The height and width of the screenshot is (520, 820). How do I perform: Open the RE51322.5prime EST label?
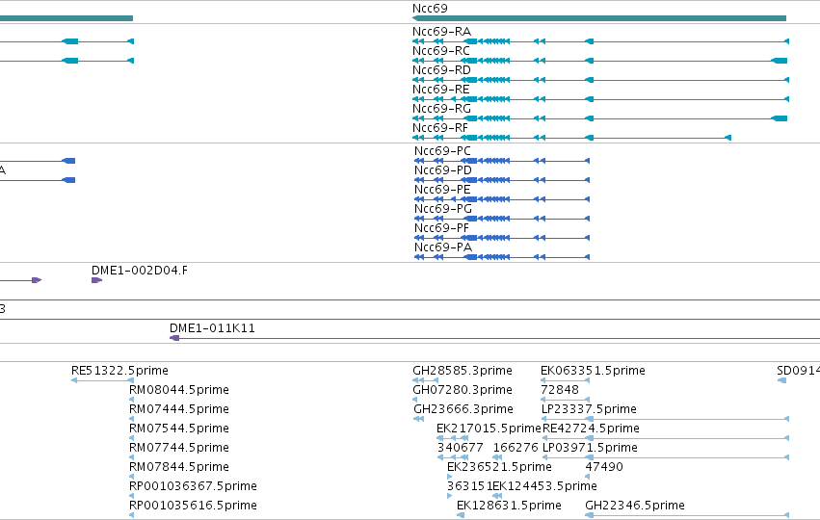119,371
